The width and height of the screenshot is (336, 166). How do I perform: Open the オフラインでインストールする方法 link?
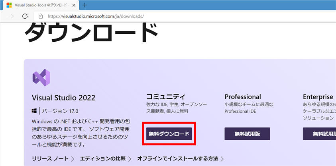point(178,158)
